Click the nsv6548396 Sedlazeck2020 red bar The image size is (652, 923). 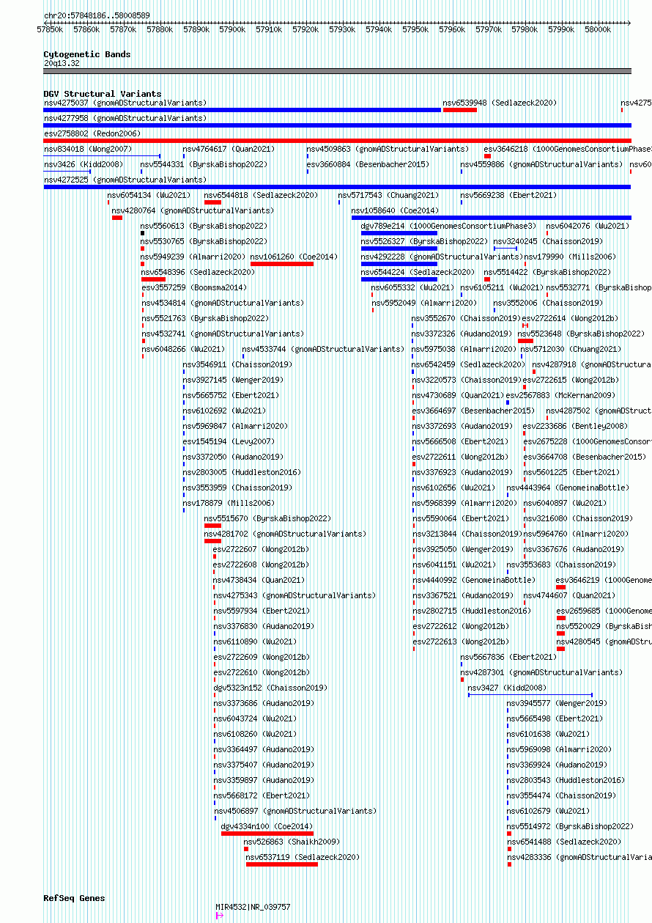point(153,279)
